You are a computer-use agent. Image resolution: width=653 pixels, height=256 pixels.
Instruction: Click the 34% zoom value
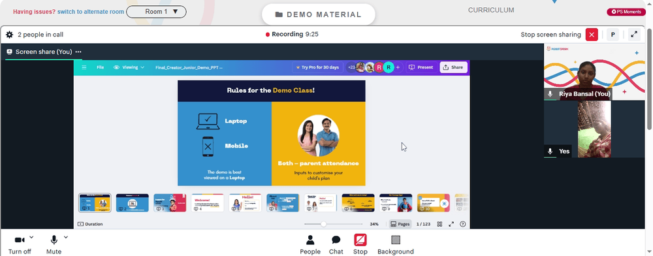[x=374, y=224]
